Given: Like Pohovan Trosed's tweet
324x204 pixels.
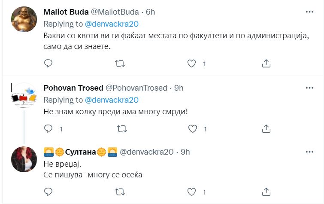Looking at the screenshot, I should (x=193, y=128).
